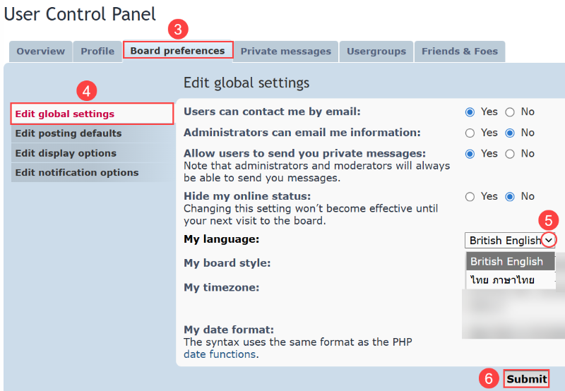Screen dimensions: 565x391
Task: Open the My language dropdown arrow
Action: click(x=549, y=240)
